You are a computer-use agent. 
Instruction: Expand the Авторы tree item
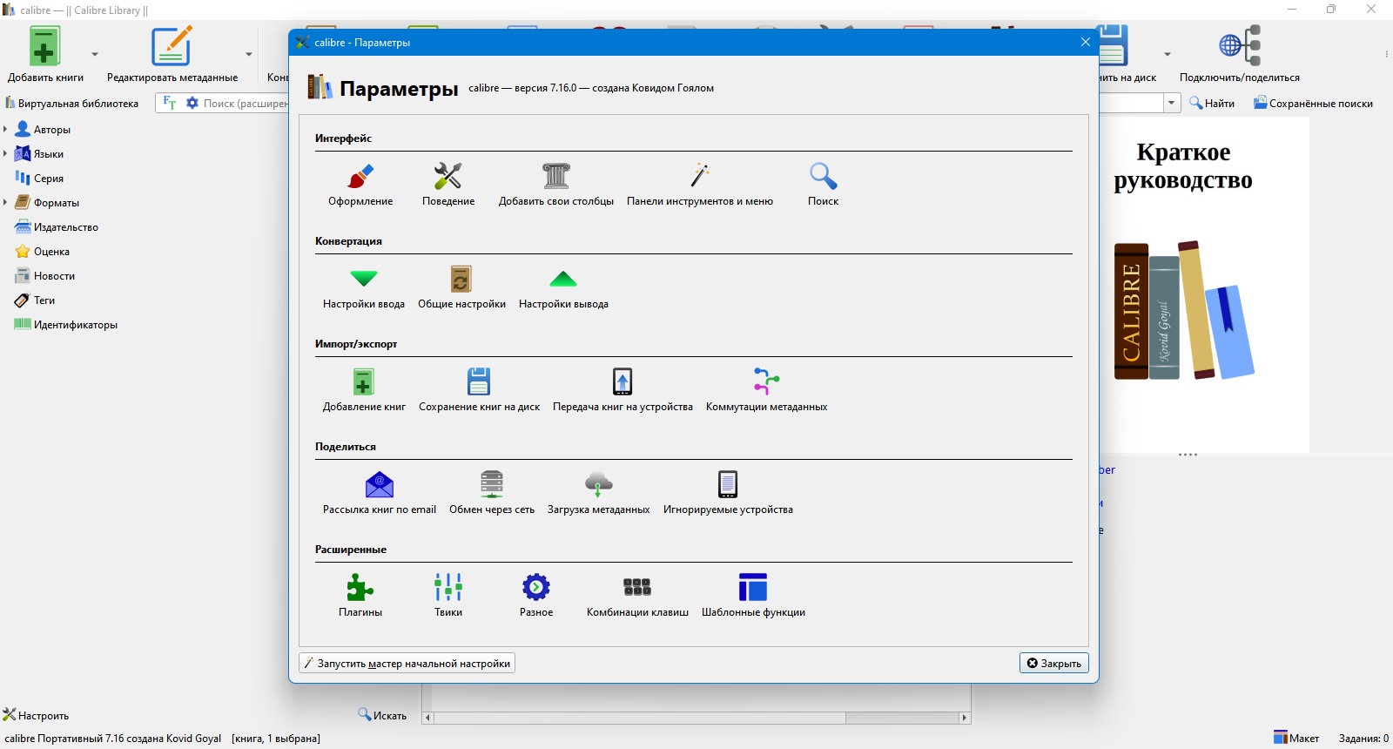pos(5,129)
